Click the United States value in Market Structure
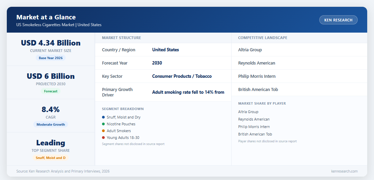This screenshot has width=374, height=180. (x=166, y=50)
